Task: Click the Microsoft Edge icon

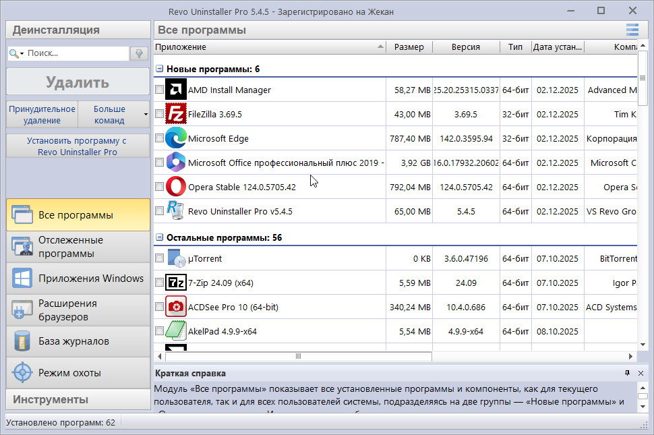Action: pyautogui.click(x=175, y=138)
